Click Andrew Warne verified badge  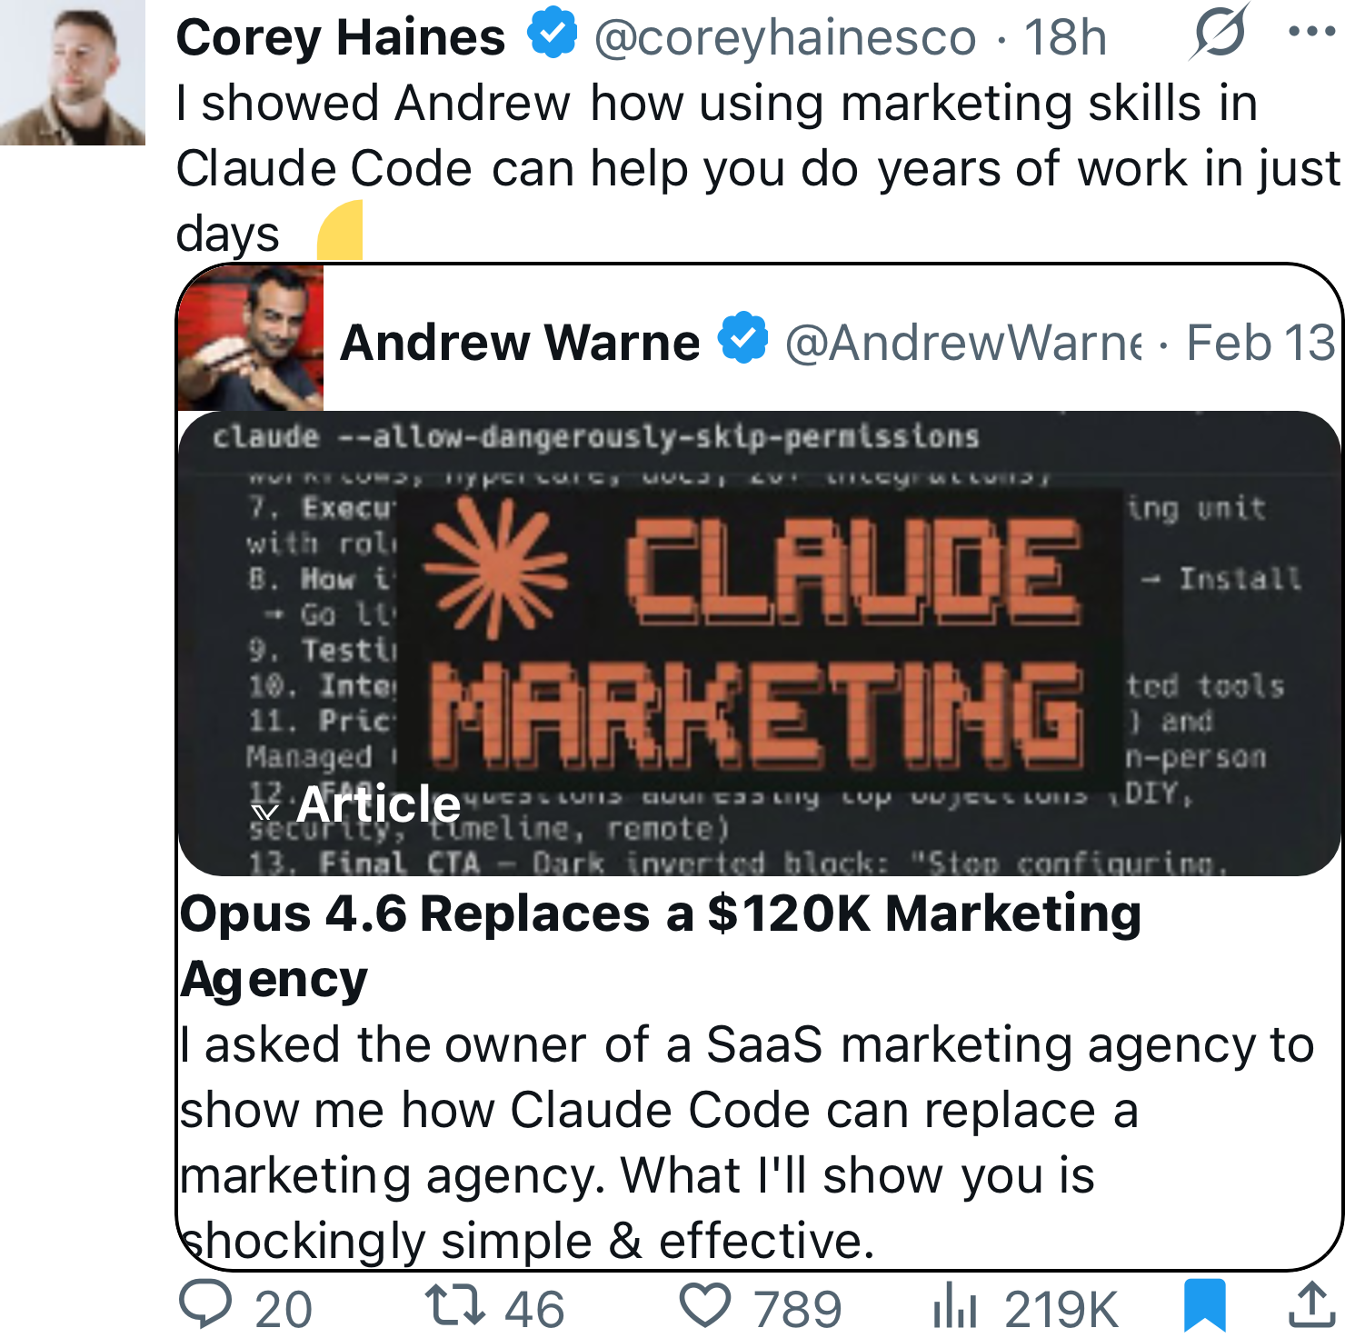(x=743, y=337)
